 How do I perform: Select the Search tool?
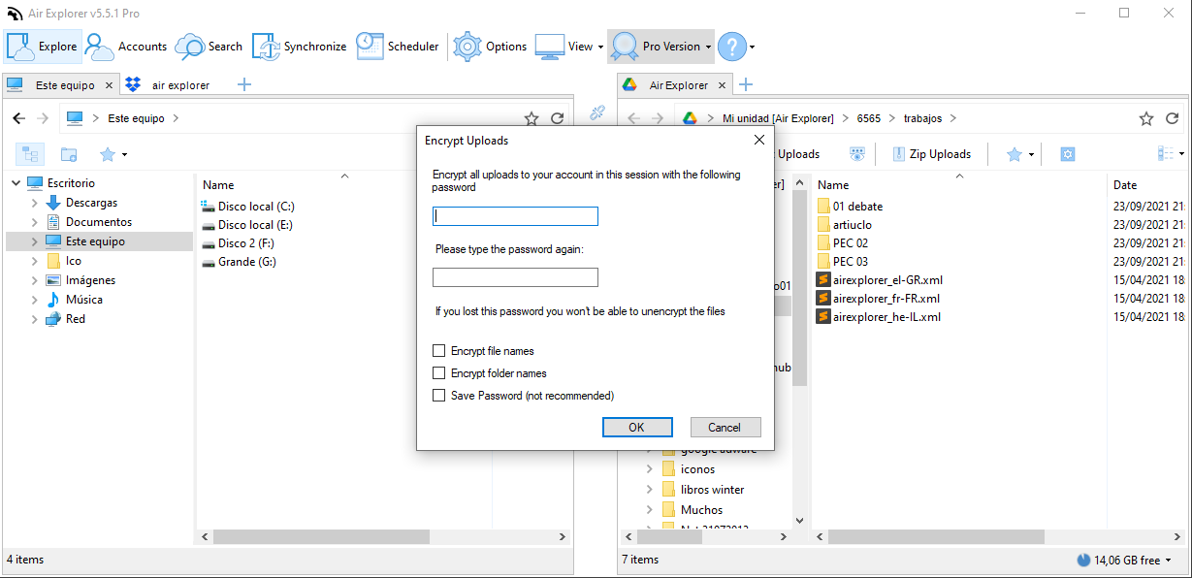[x=209, y=46]
